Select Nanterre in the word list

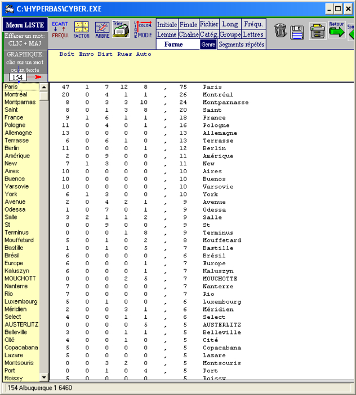click(21, 286)
